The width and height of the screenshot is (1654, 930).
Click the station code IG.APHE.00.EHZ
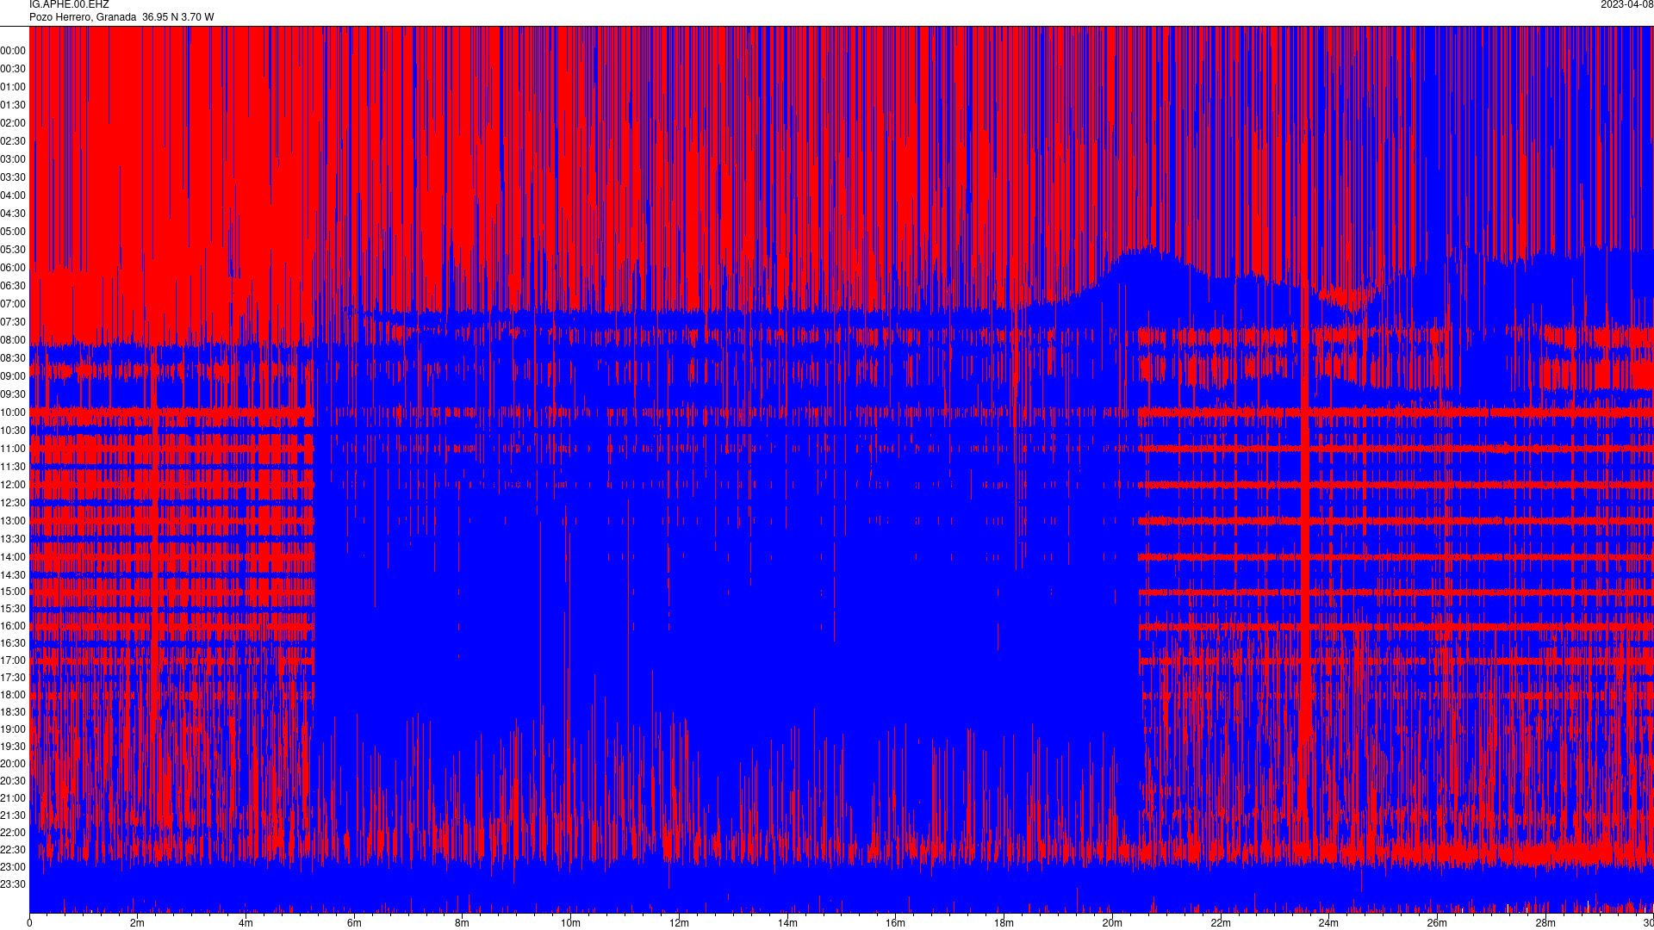tap(69, 4)
